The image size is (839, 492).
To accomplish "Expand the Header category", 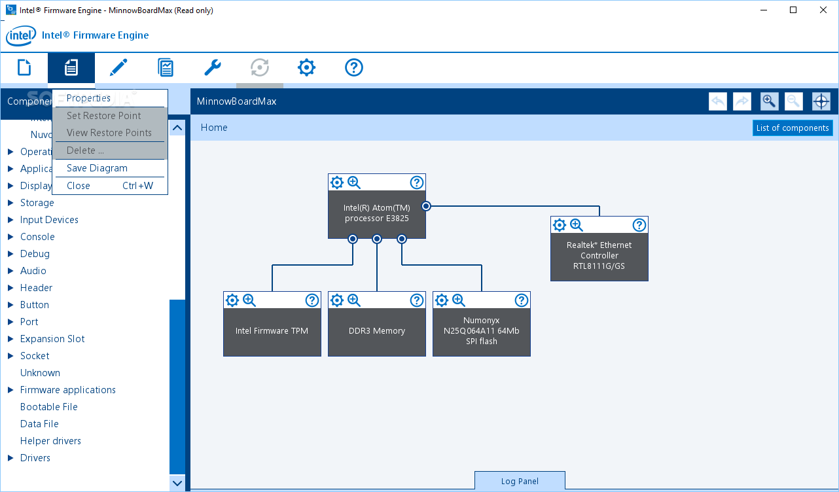I will (10, 288).
